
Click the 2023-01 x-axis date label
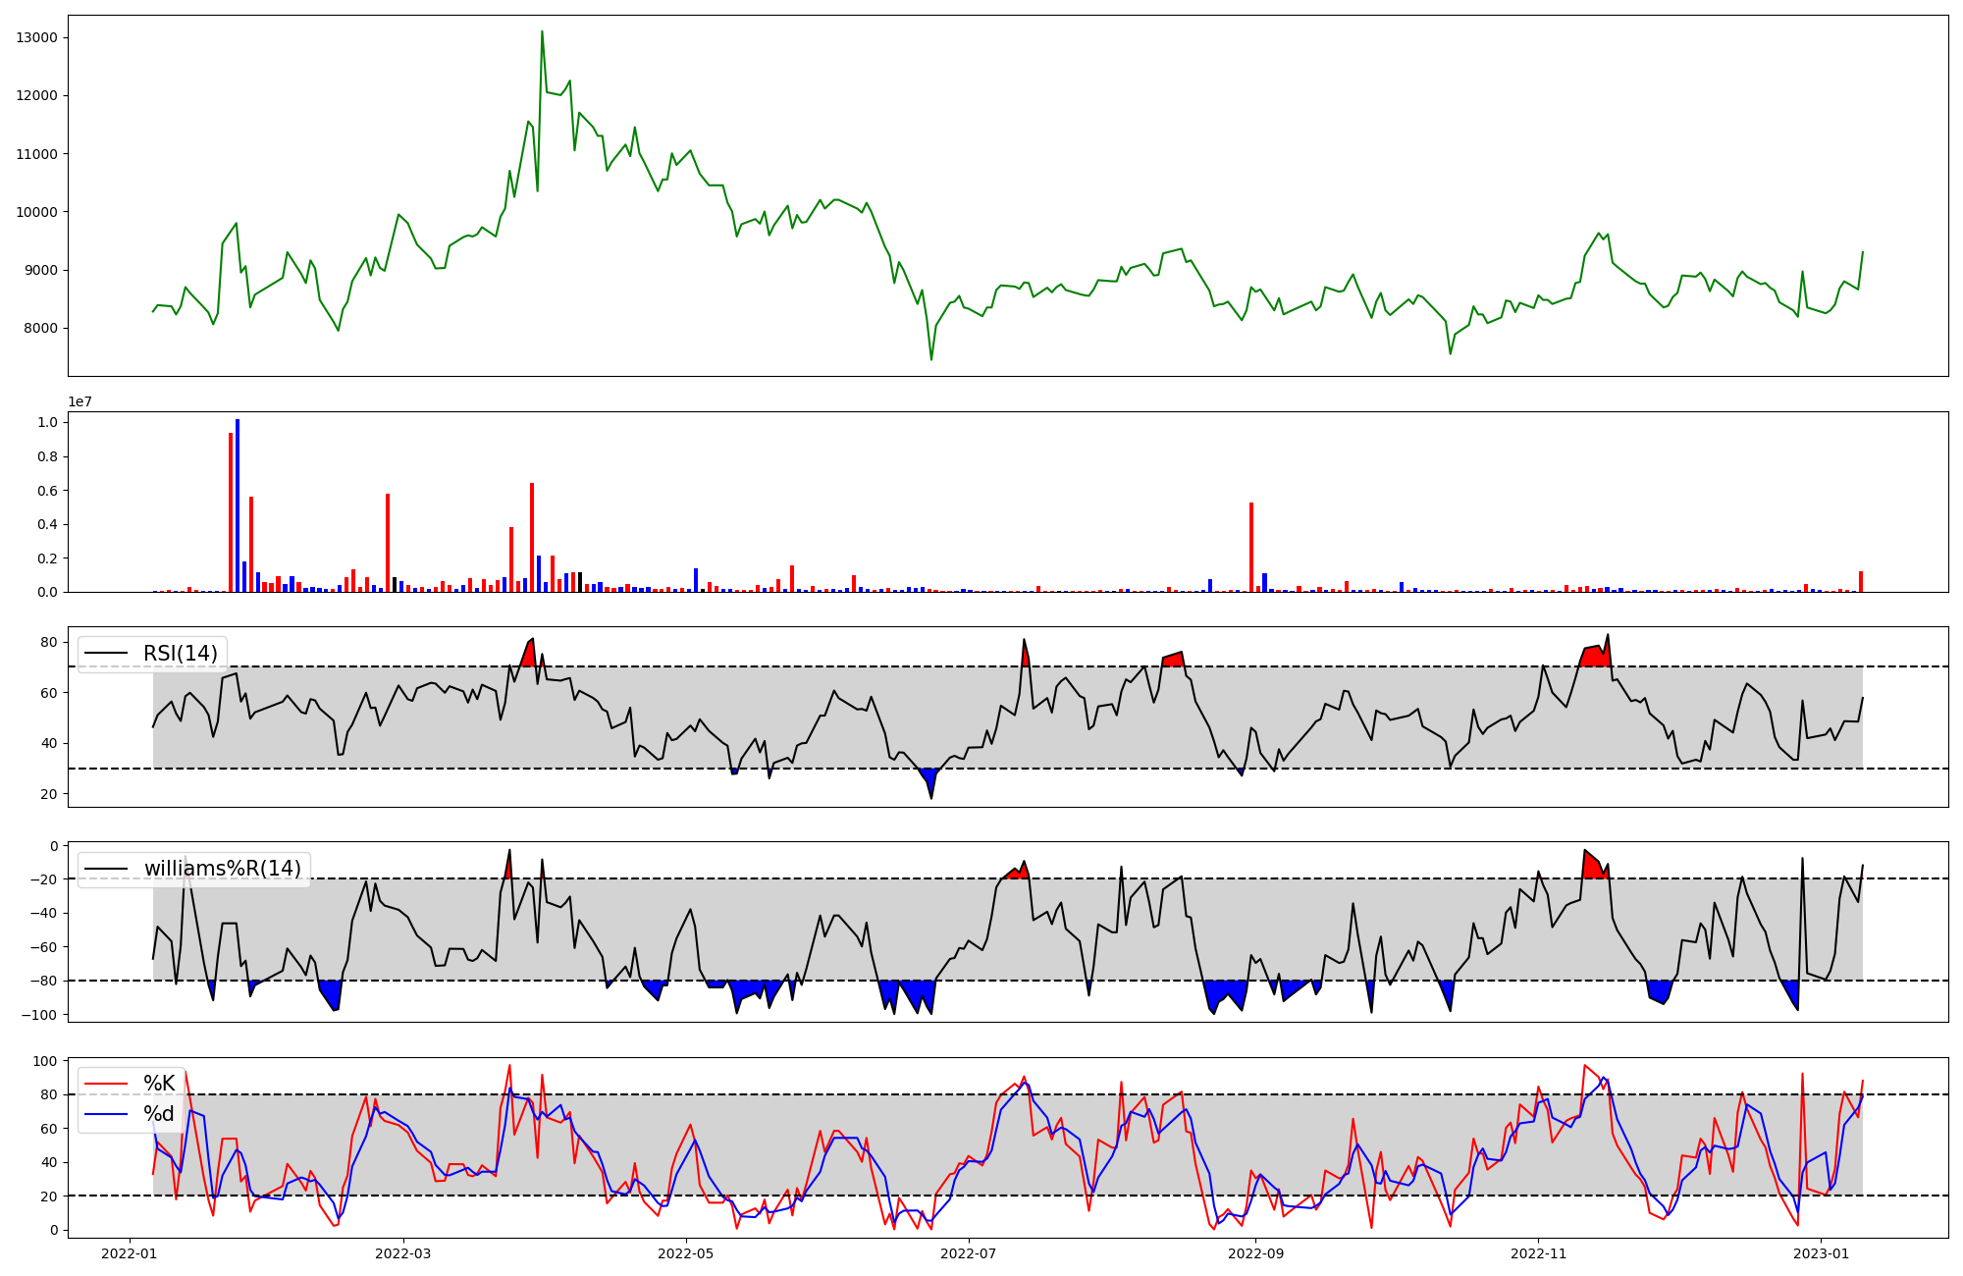coord(1822,1253)
